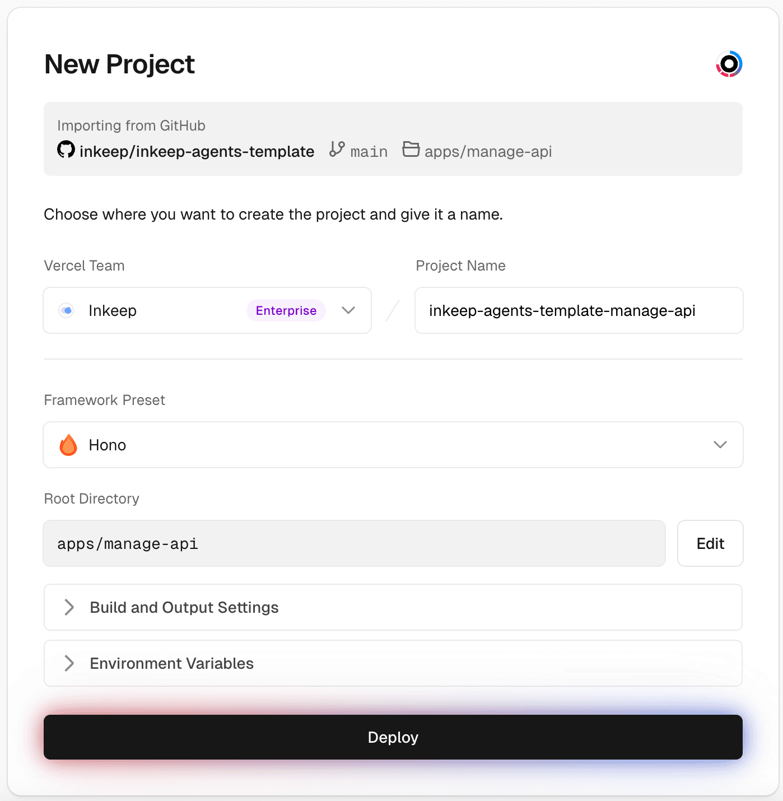Click the chevron inside Environment Variables
The height and width of the screenshot is (801, 783).
pos(70,663)
